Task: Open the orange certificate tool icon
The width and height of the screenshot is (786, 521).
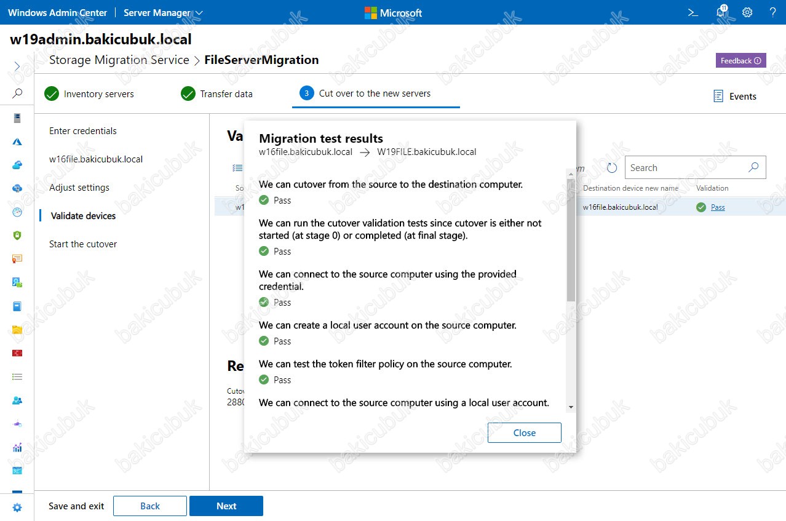Action: (17, 259)
